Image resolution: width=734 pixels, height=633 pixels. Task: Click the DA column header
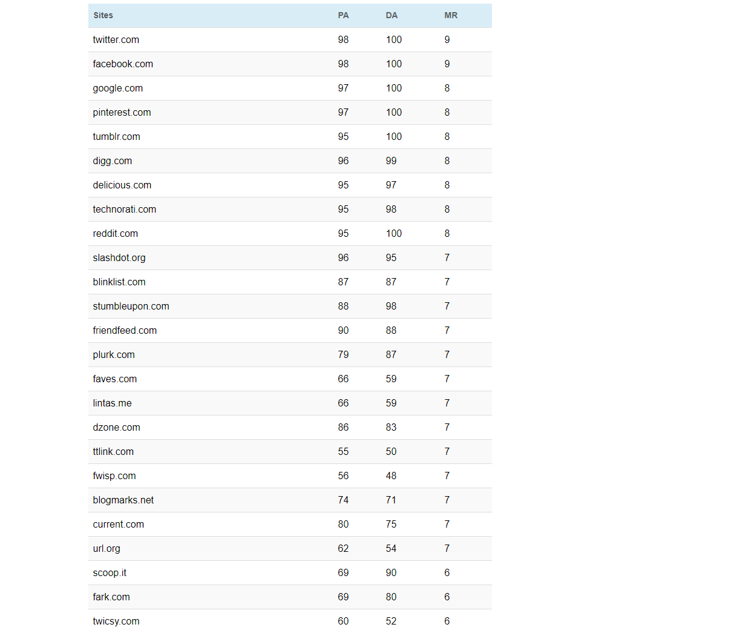click(x=392, y=15)
